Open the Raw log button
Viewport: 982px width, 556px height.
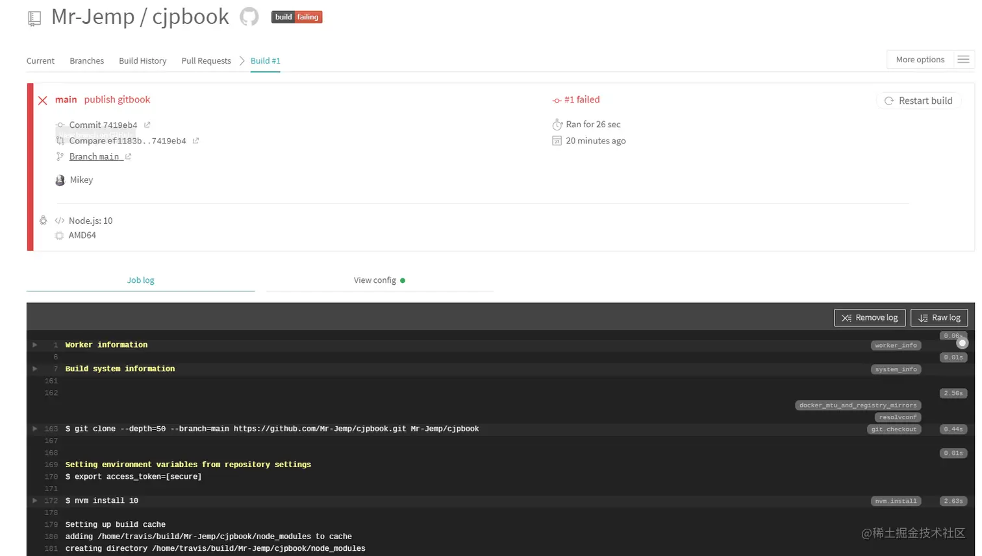point(939,317)
